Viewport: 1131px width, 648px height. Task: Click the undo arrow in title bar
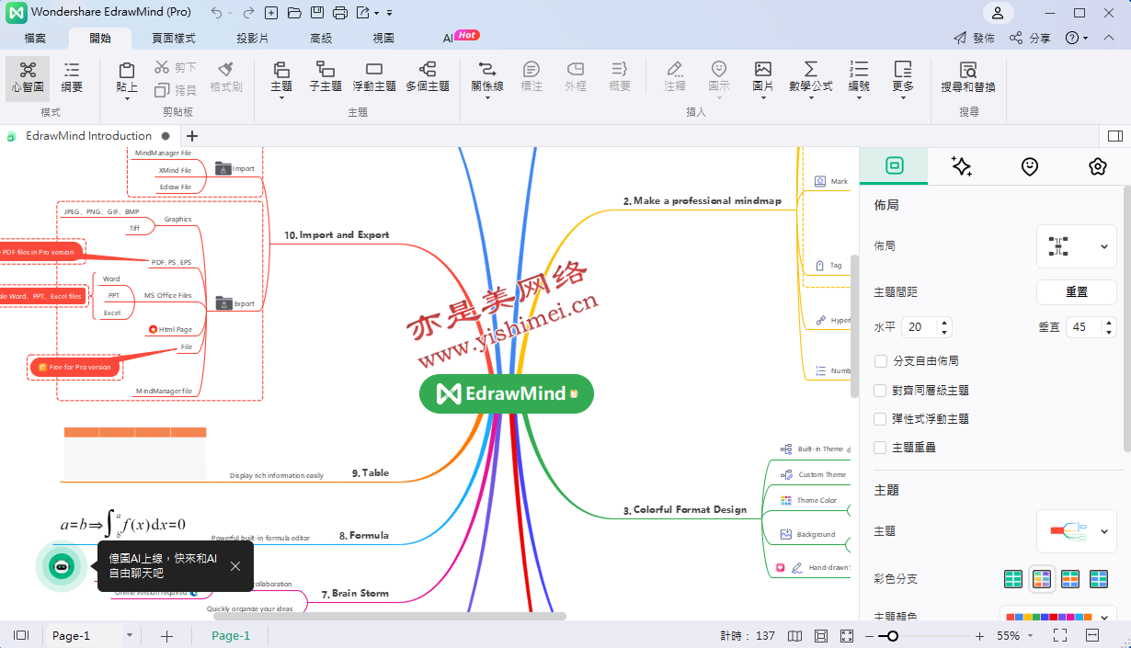pos(216,13)
